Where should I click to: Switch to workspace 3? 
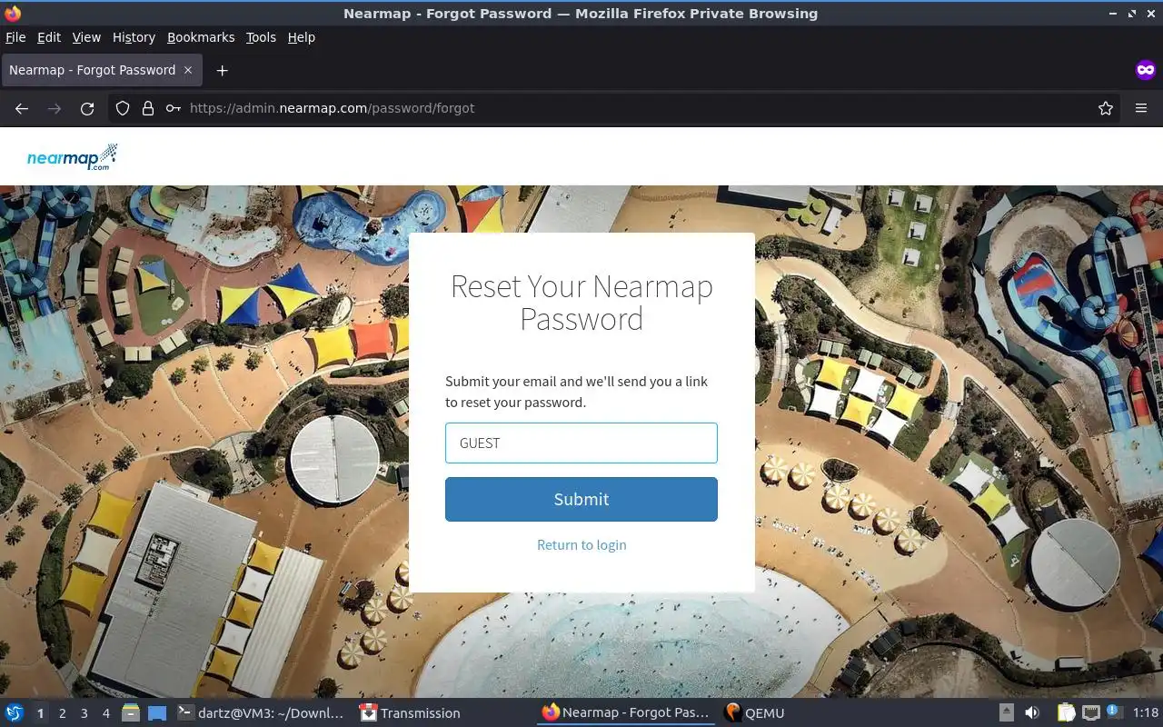(84, 713)
